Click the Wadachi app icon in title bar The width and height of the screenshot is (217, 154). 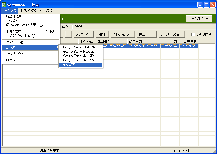pos(4,5)
